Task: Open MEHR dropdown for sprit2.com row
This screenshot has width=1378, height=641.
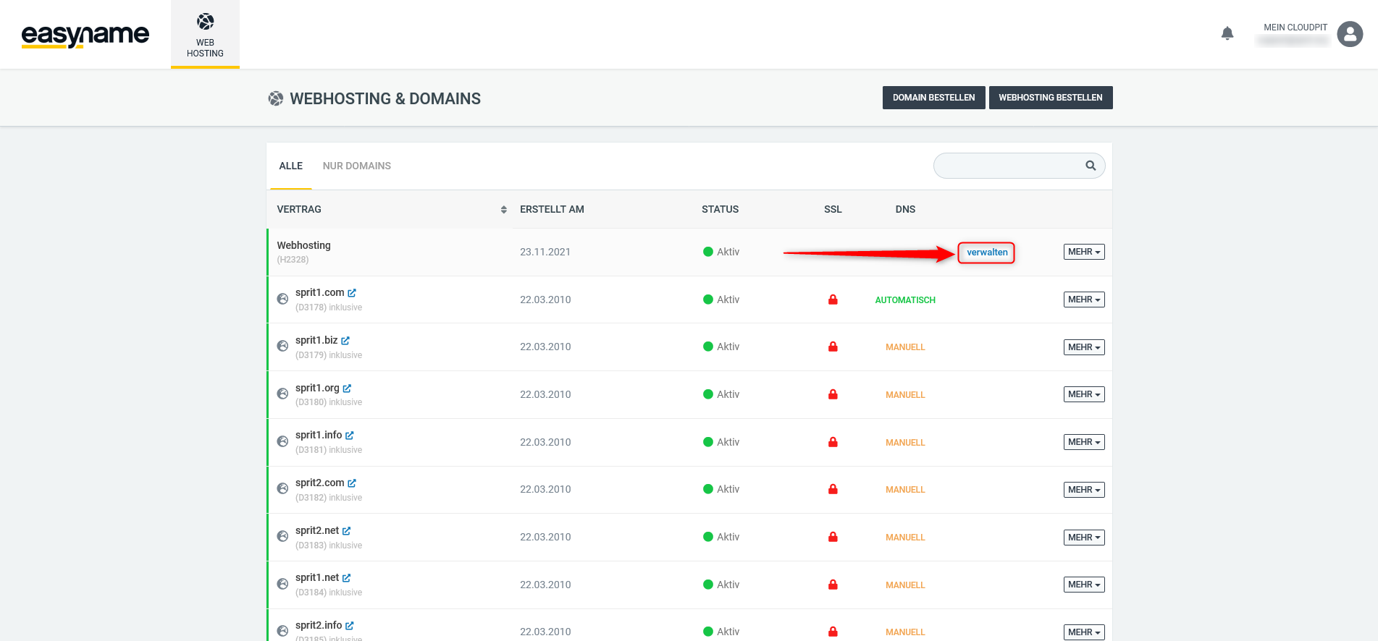Action: tap(1083, 490)
